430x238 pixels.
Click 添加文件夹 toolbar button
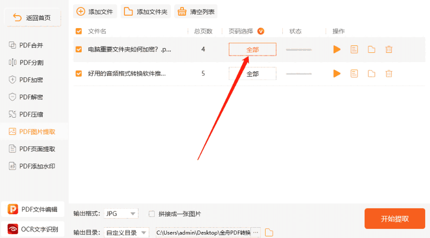(145, 11)
